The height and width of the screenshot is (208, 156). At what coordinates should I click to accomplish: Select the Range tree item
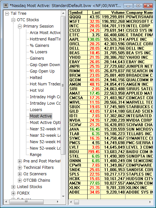pyautogui.click(x=36, y=155)
